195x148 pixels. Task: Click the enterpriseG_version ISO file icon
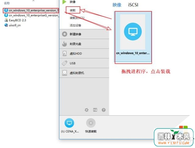(x=6, y=15)
